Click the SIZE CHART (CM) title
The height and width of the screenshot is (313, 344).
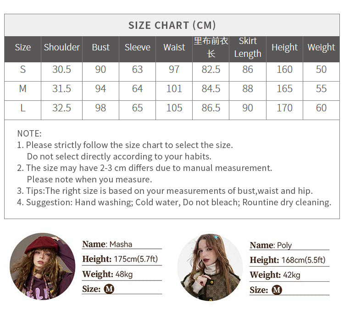point(172,25)
